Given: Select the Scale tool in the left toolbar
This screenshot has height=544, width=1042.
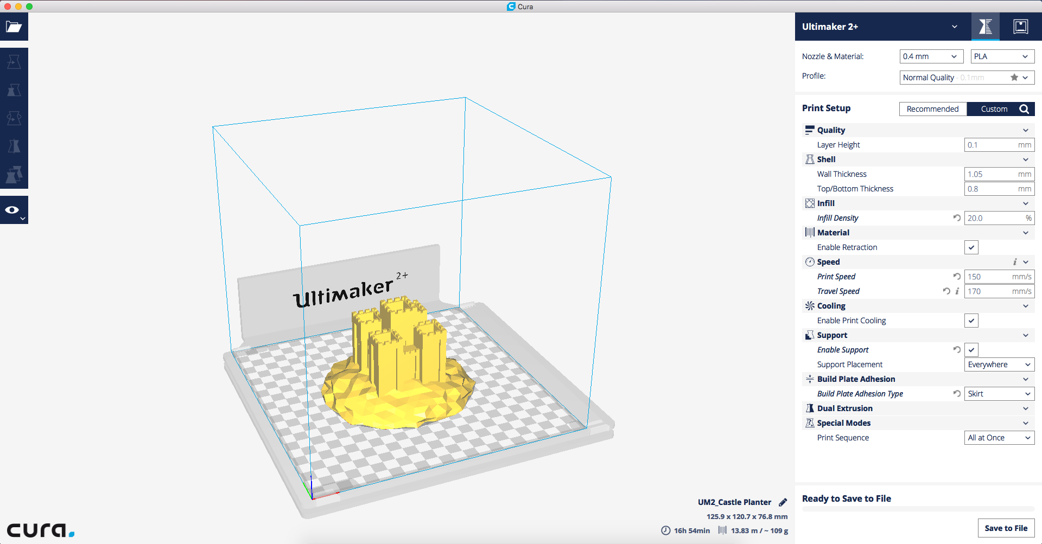Looking at the screenshot, I should pos(14,90).
